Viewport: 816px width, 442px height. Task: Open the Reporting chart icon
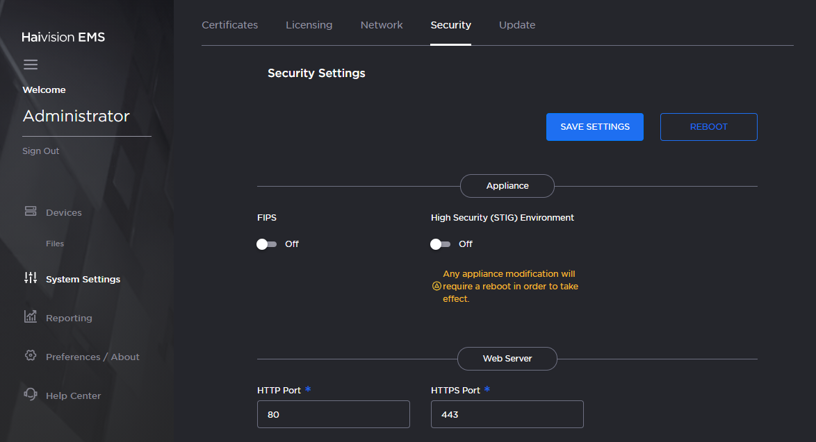point(31,317)
